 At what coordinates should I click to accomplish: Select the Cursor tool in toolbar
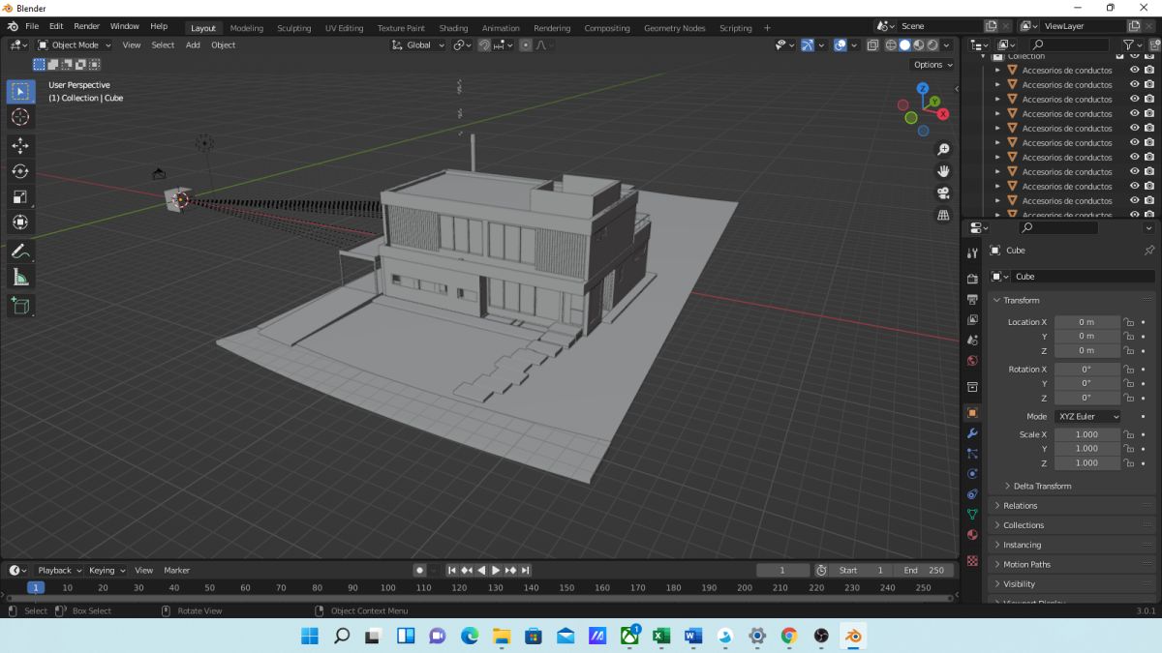coord(20,117)
